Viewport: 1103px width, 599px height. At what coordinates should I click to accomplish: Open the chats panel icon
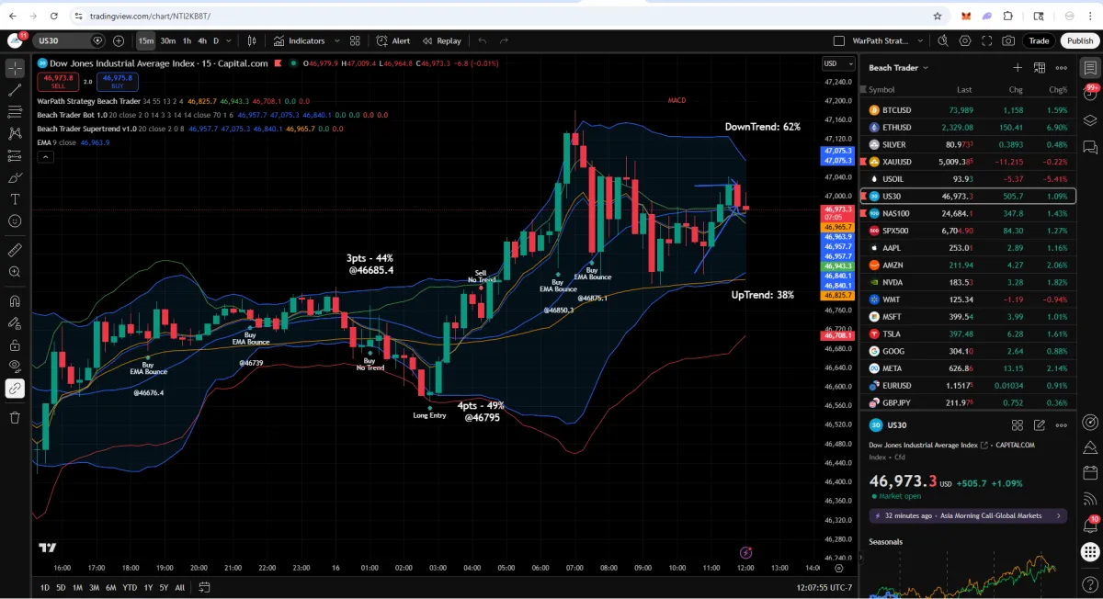[x=1090, y=147]
